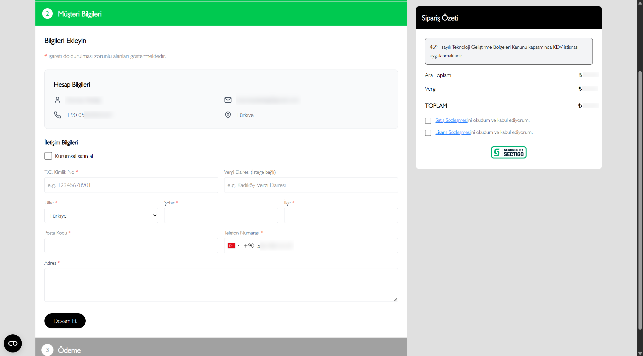Click the Secured by Sectigo badge
The height and width of the screenshot is (356, 643).
[509, 152]
